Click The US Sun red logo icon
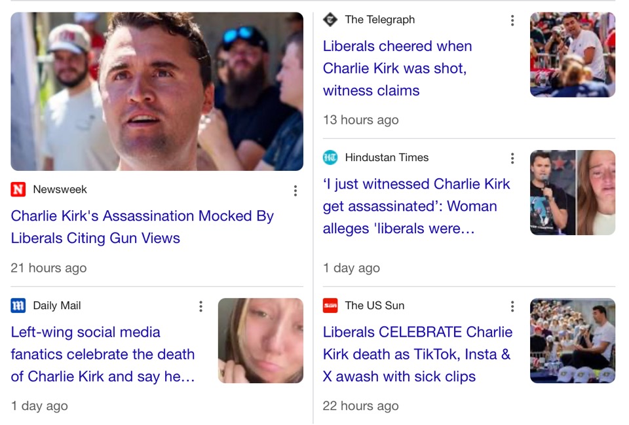Image resolution: width=629 pixels, height=425 pixels. 330,306
